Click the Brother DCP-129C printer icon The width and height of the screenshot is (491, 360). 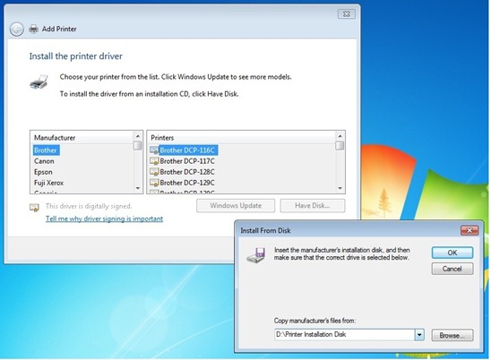(x=154, y=183)
